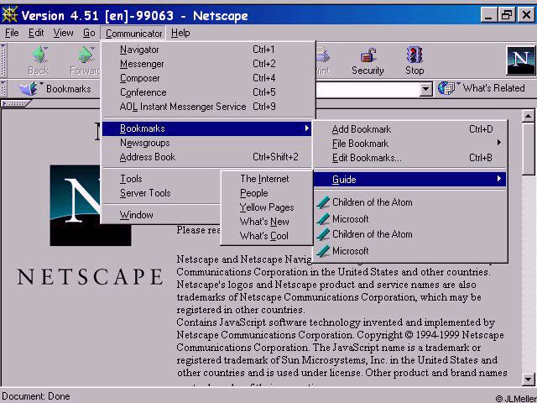This screenshot has height=403, width=537.
Task: Choose Navigator from the Communicator menu
Action: (x=208, y=50)
